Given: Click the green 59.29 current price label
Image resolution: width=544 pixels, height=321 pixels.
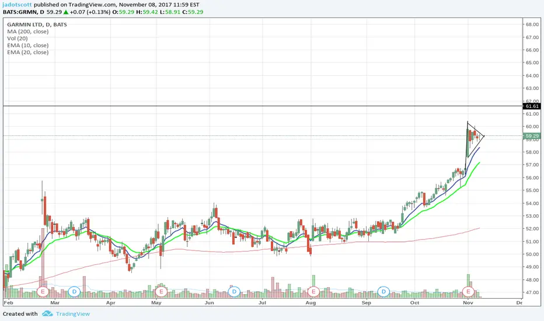Looking at the screenshot, I should 532,136.
